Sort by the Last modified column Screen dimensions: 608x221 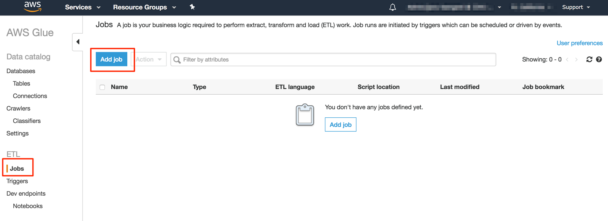[459, 87]
